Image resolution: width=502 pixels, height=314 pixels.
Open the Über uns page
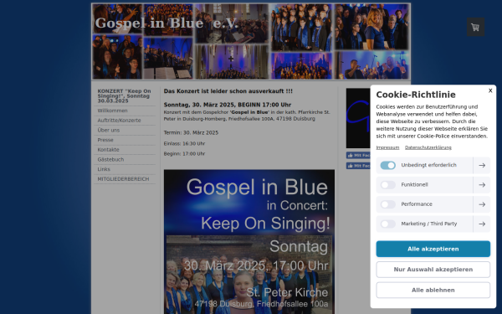(x=125, y=131)
